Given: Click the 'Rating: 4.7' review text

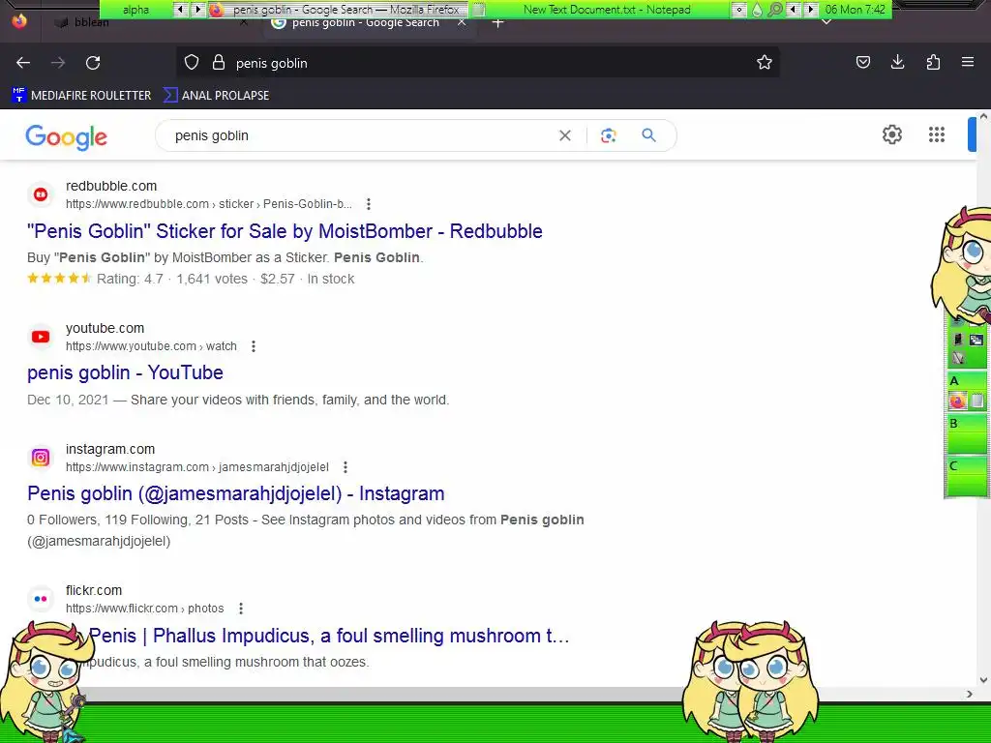Looking at the screenshot, I should pyautogui.click(x=130, y=279).
